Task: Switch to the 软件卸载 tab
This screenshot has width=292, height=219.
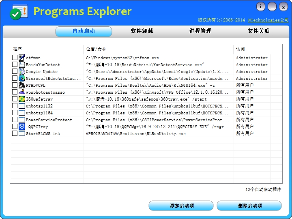Action: (142, 31)
